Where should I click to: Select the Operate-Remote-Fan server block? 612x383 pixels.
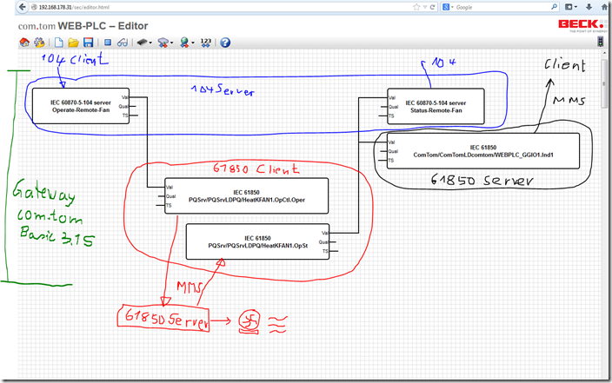coord(79,106)
